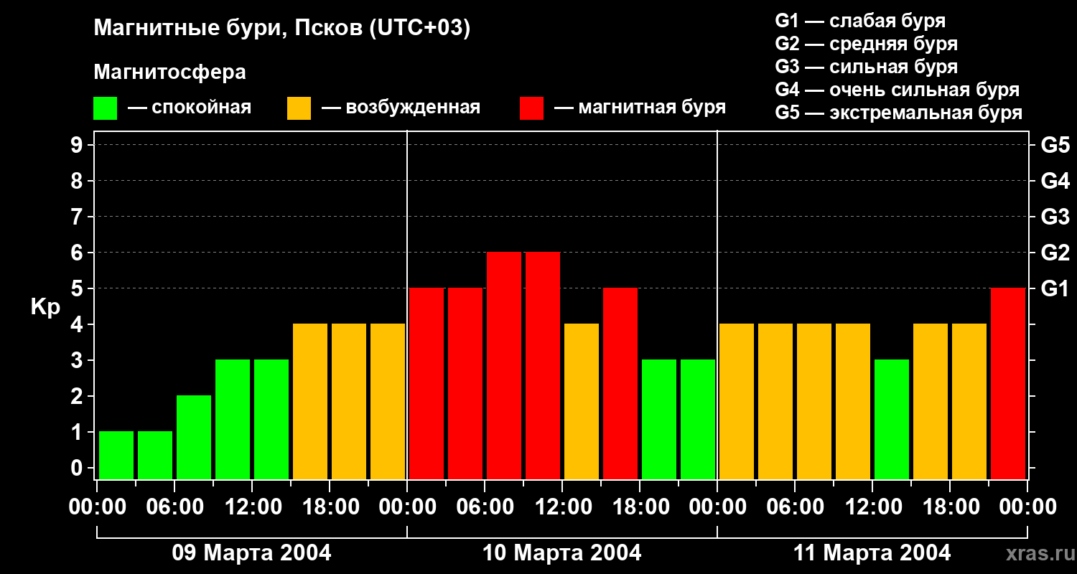Select the 'G3 — сильная буря' legend line

coord(866,67)
